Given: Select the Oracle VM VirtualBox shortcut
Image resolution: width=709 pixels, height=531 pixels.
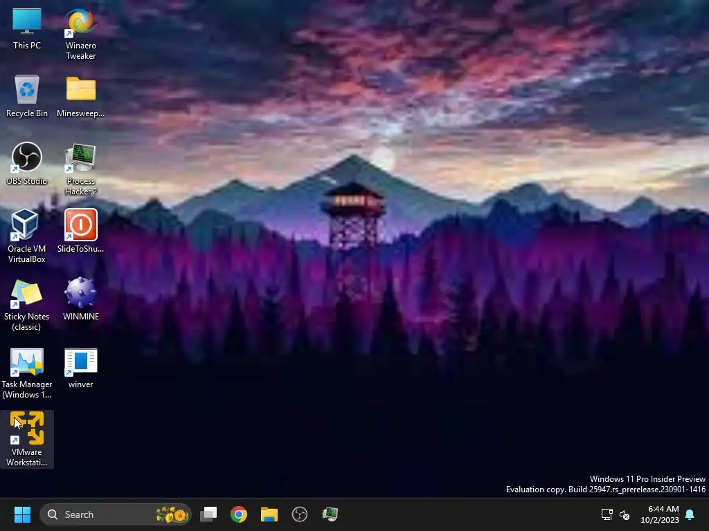Looking at the screenshot, I should [x=27, y=236].
